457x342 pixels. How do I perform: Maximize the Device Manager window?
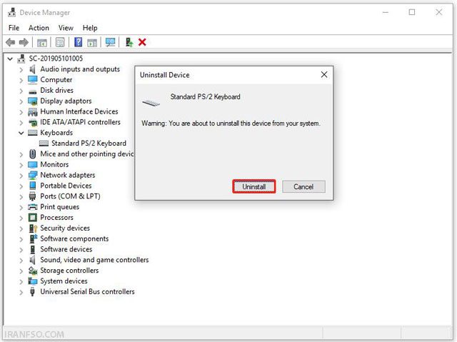pos(412,12)
